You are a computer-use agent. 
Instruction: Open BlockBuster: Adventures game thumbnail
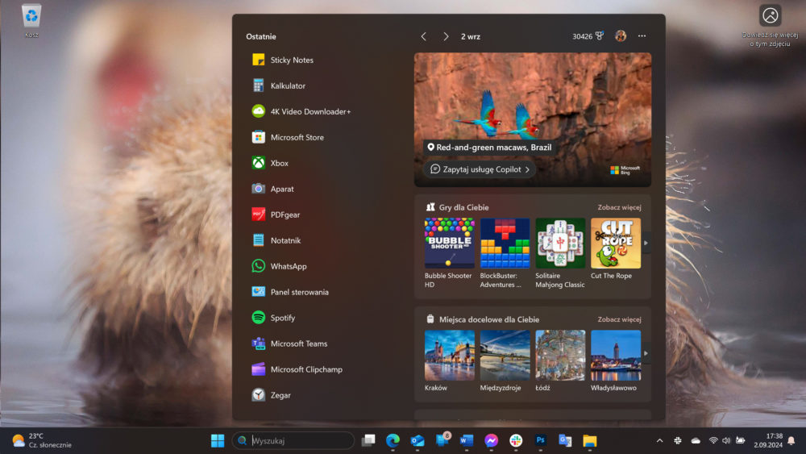[x=505, y=244]
